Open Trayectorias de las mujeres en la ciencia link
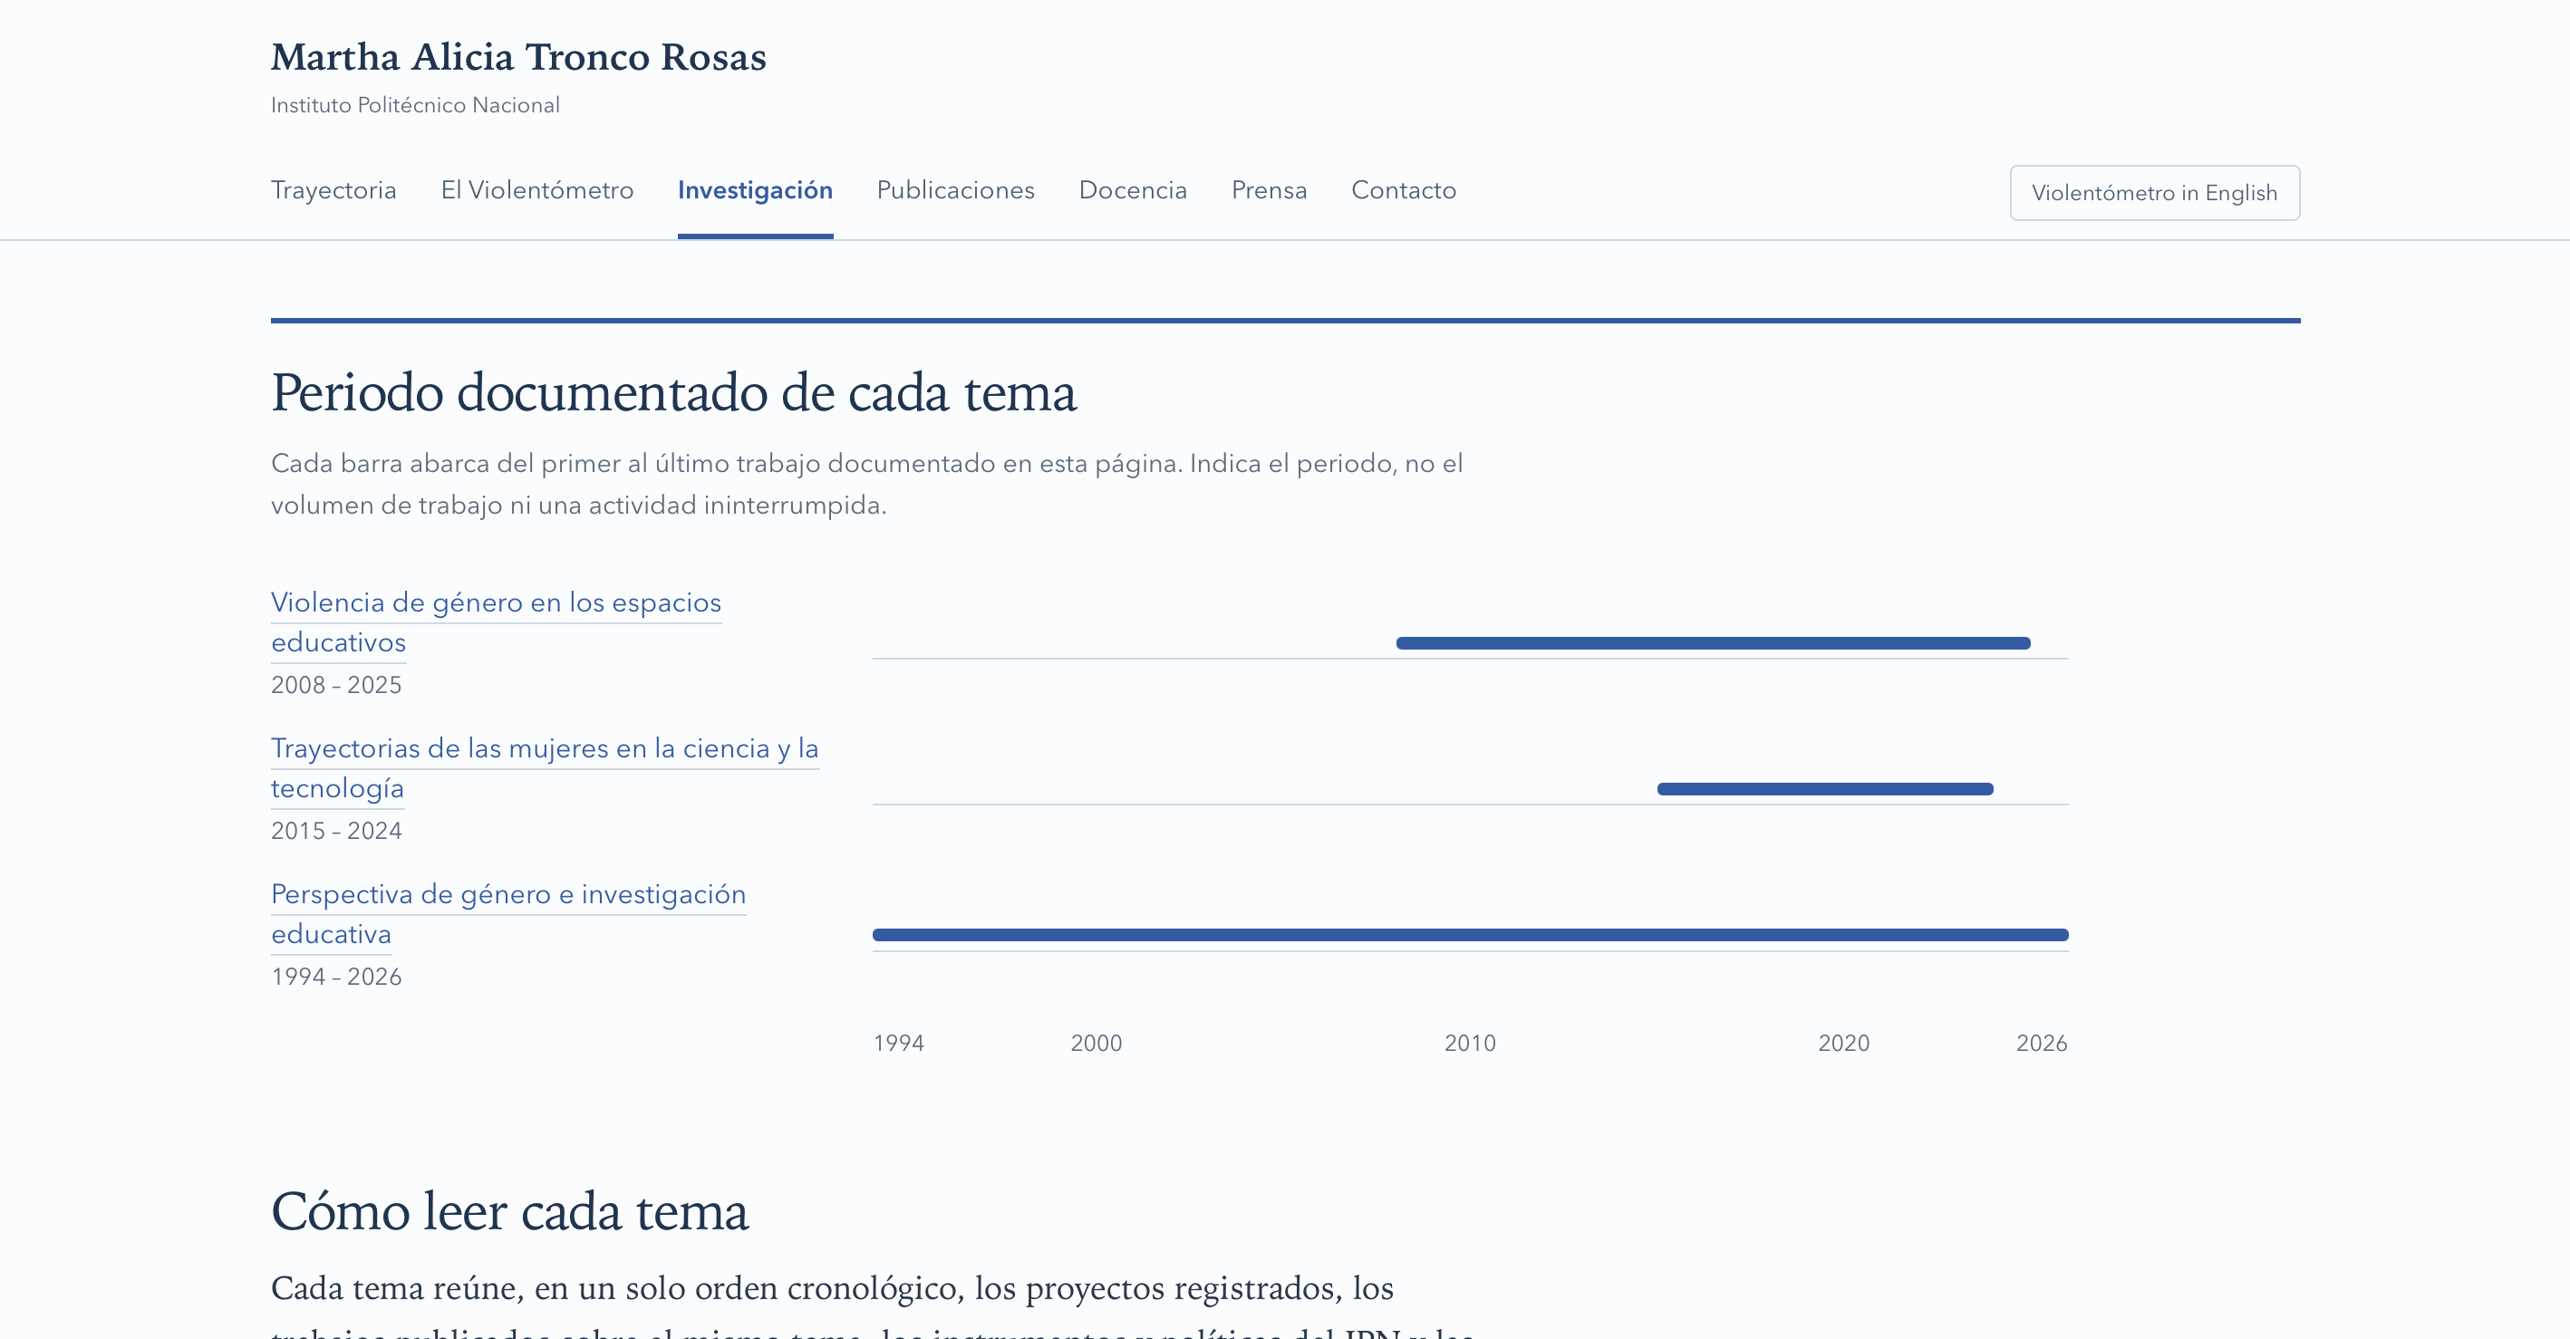 [545, 767]
